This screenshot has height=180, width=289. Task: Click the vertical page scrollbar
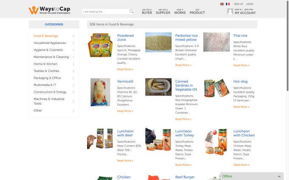(x=288, y=46)
